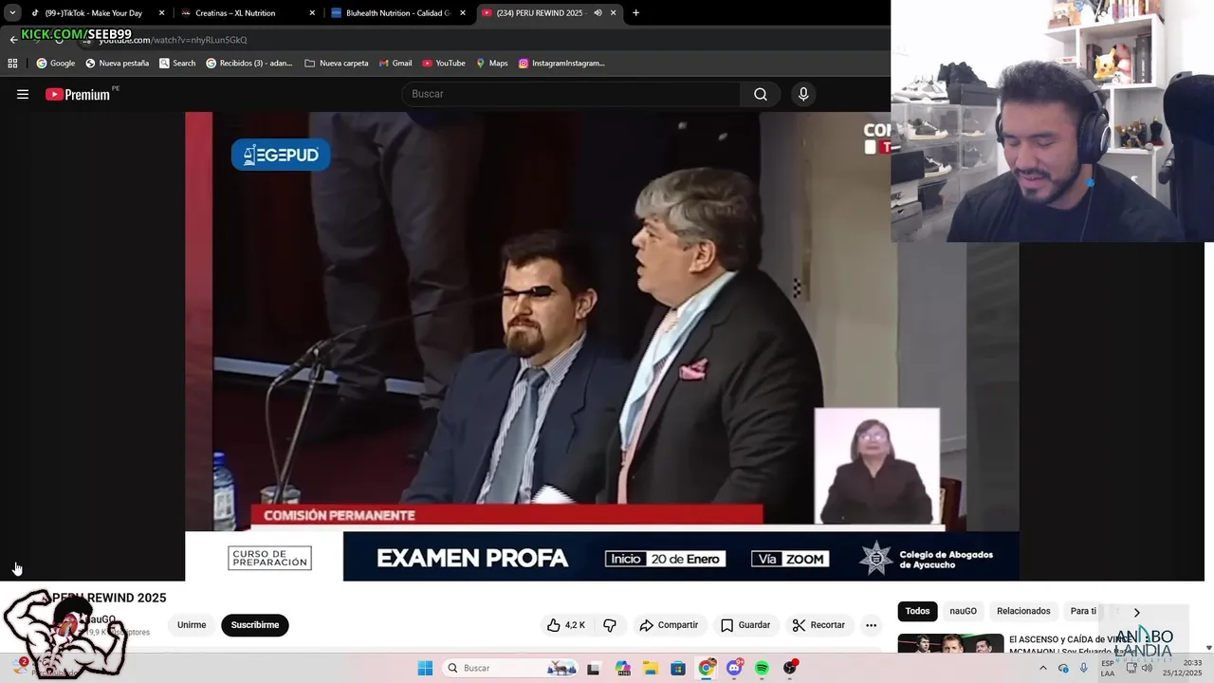
Task: Select the Para ti filter chip
Action: click(1083, 611)
